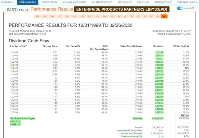The width and height of the screenshot is (199, 138).
Task: Click the Dividend Cash Flow heading
Action: point(29,41)
